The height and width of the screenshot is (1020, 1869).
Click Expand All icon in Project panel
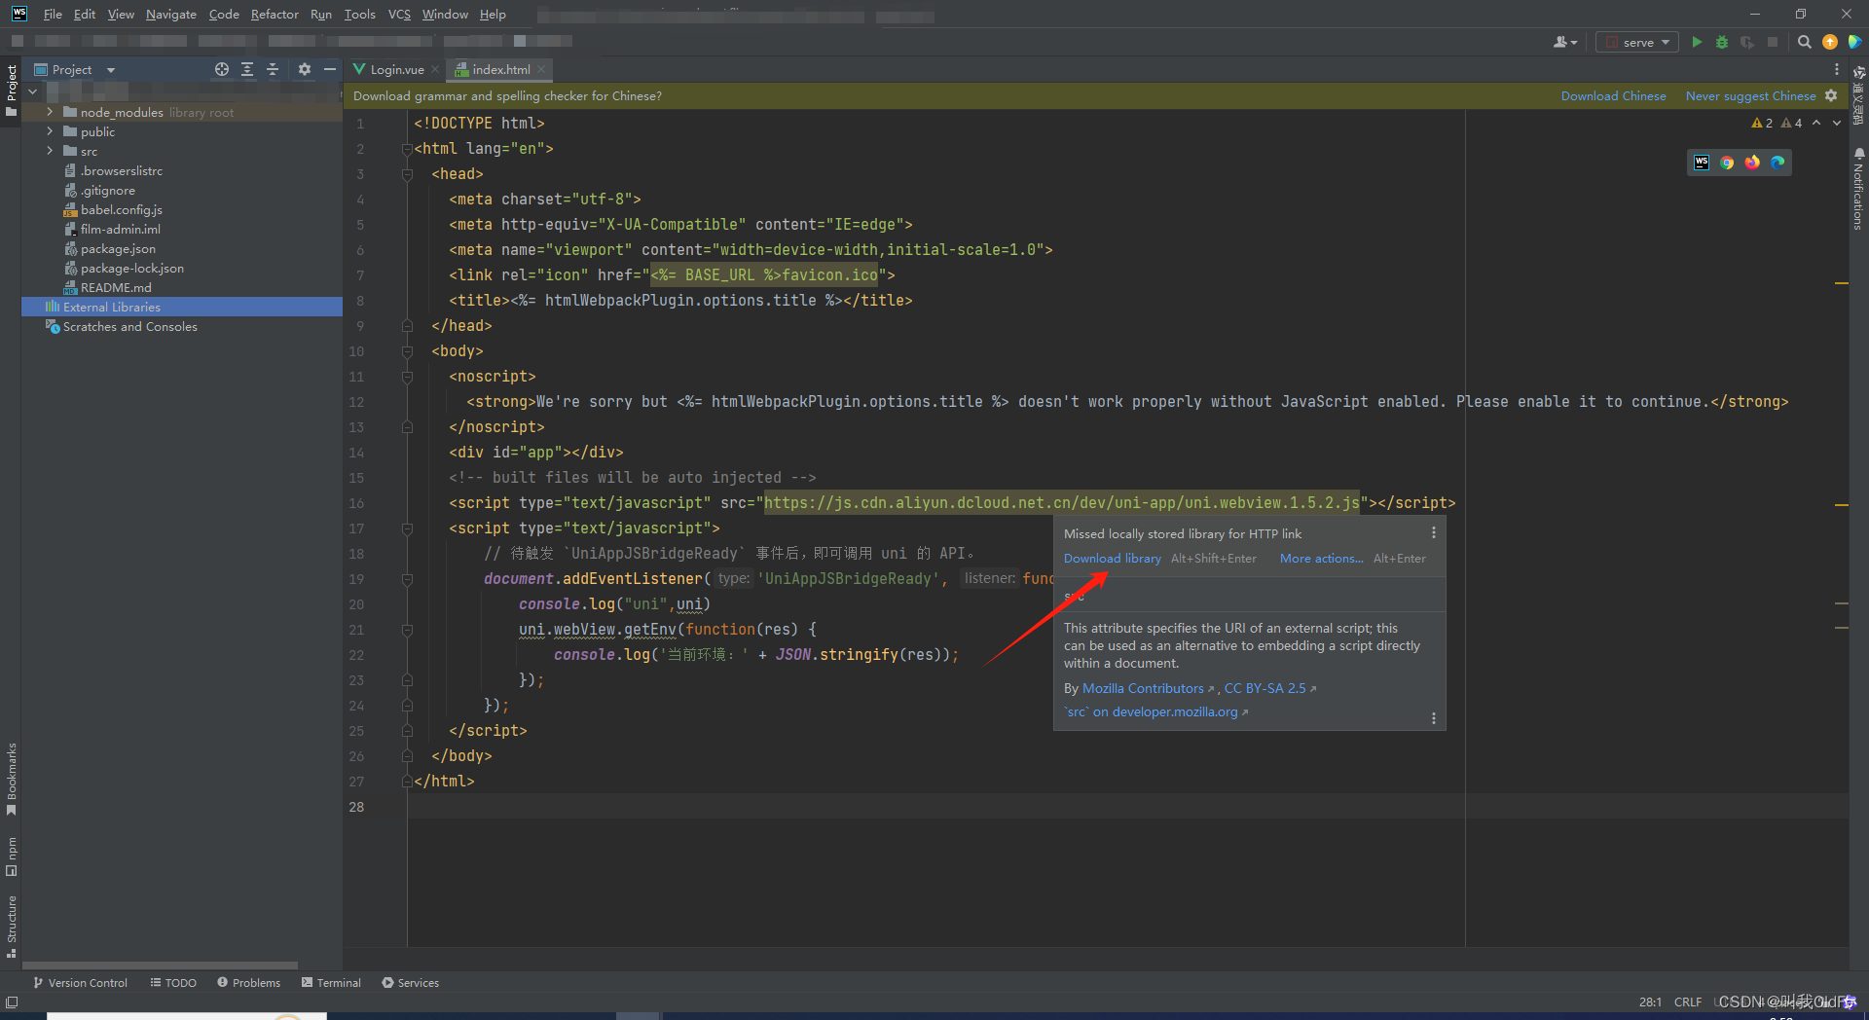point(247,69)
